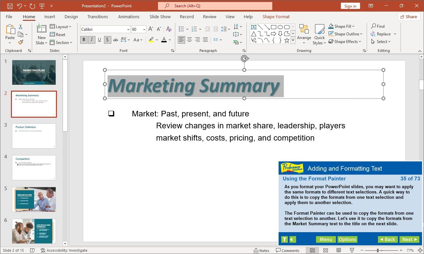Increase font size with the larger A icon
Viewport: 424px width, 254px height.
[151, 29]
